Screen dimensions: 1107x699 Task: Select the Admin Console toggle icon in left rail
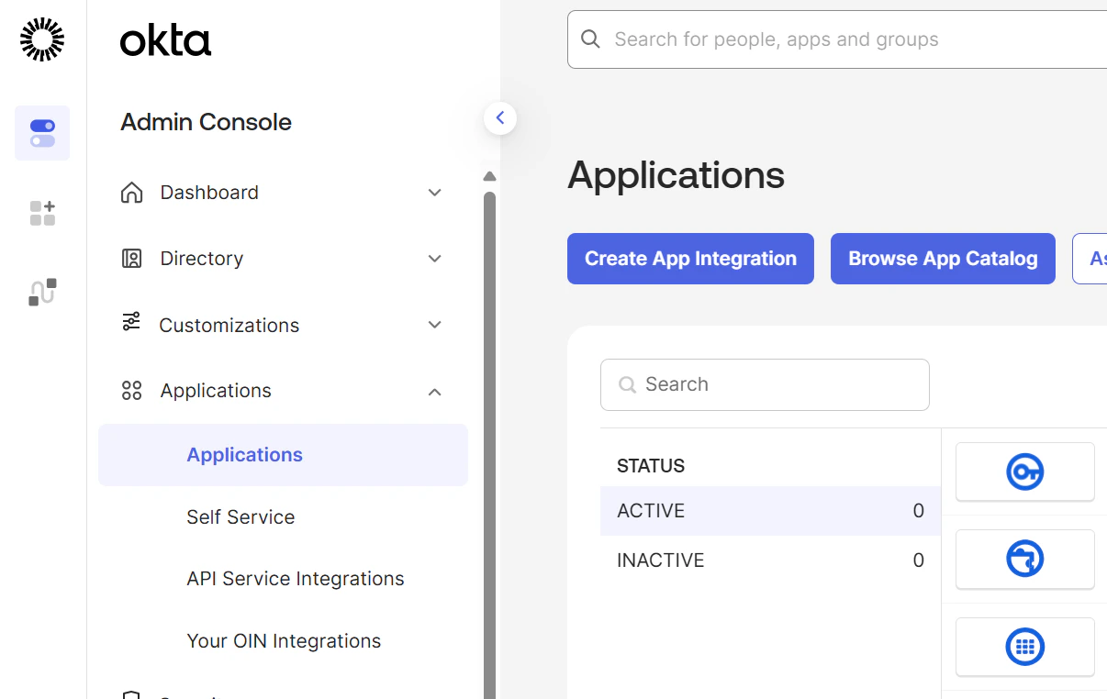(x=42, y=133)
